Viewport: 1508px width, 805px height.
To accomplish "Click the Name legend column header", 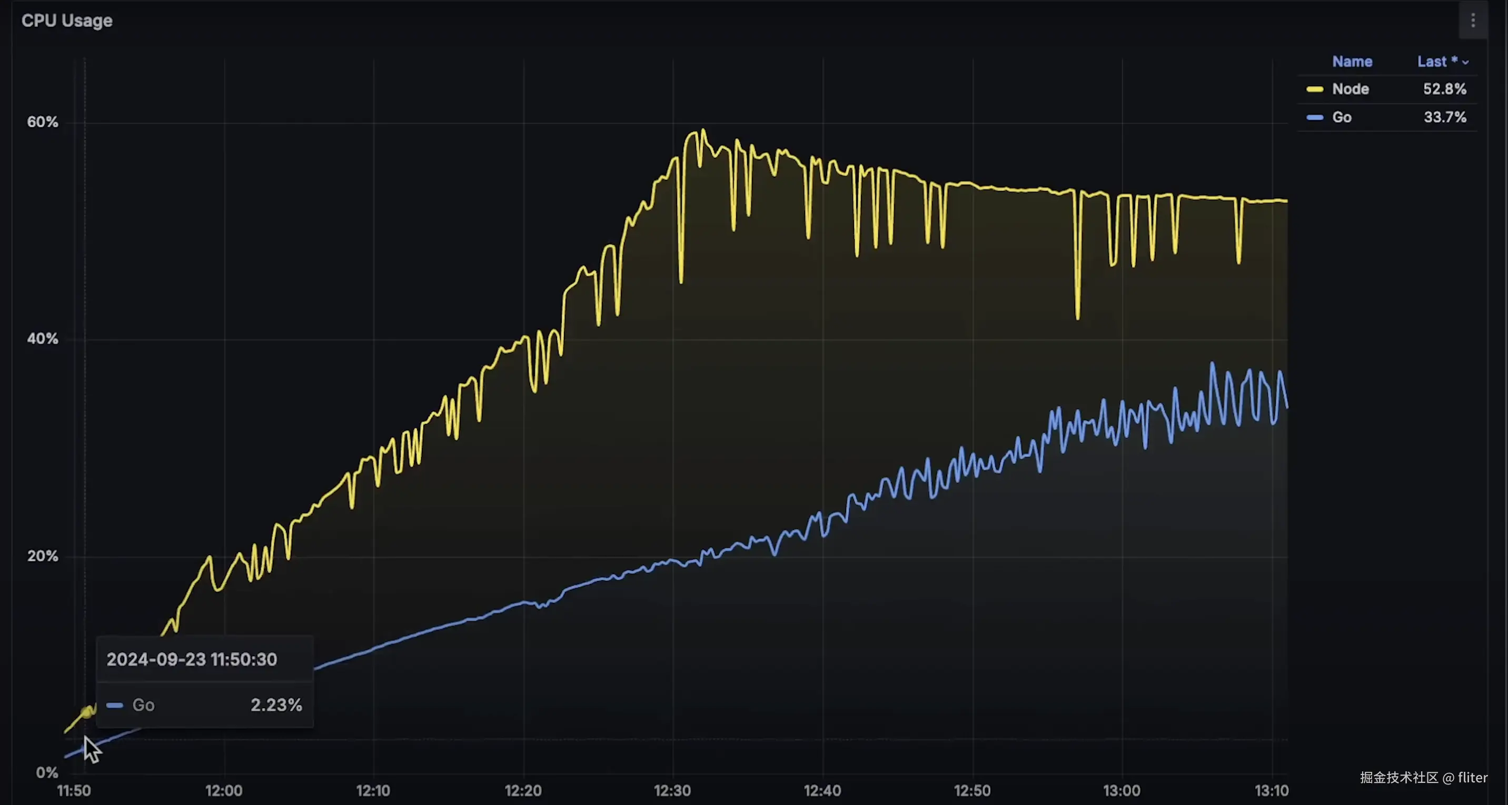I will [x=1352, y=62].
